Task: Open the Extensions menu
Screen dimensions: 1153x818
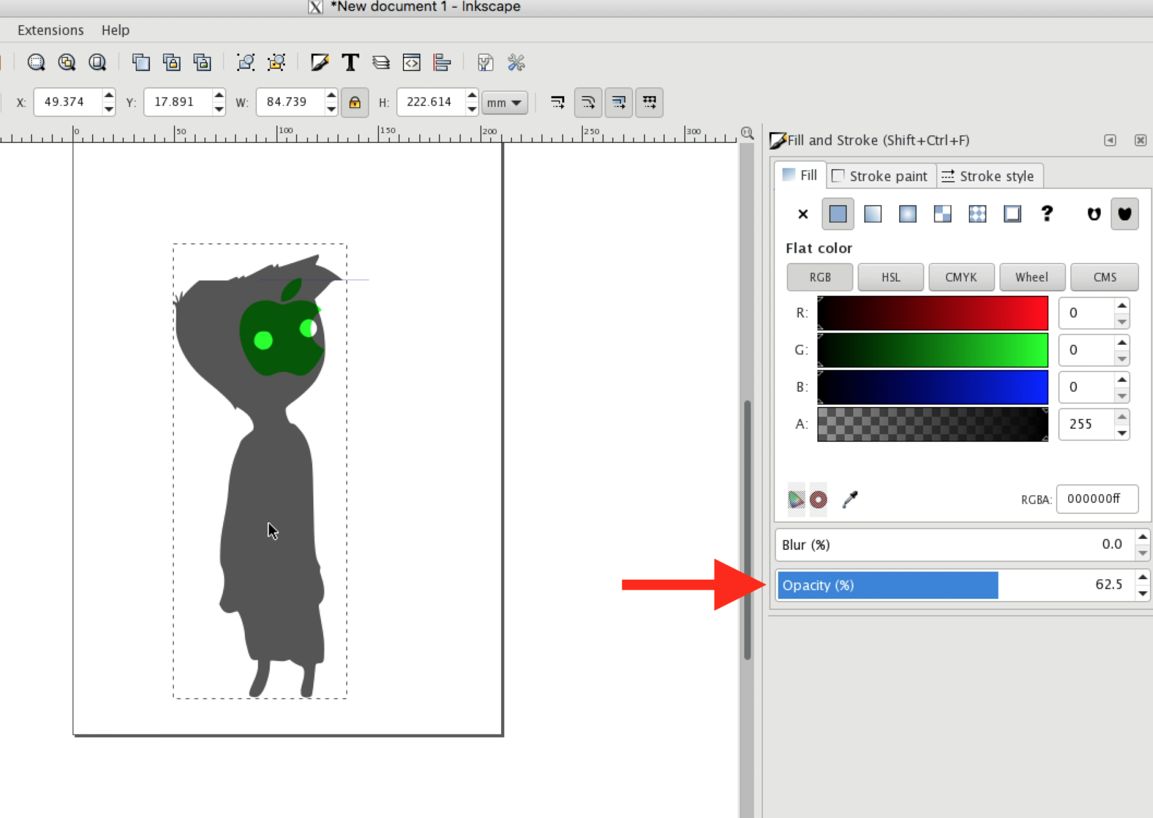Action: 50,30
